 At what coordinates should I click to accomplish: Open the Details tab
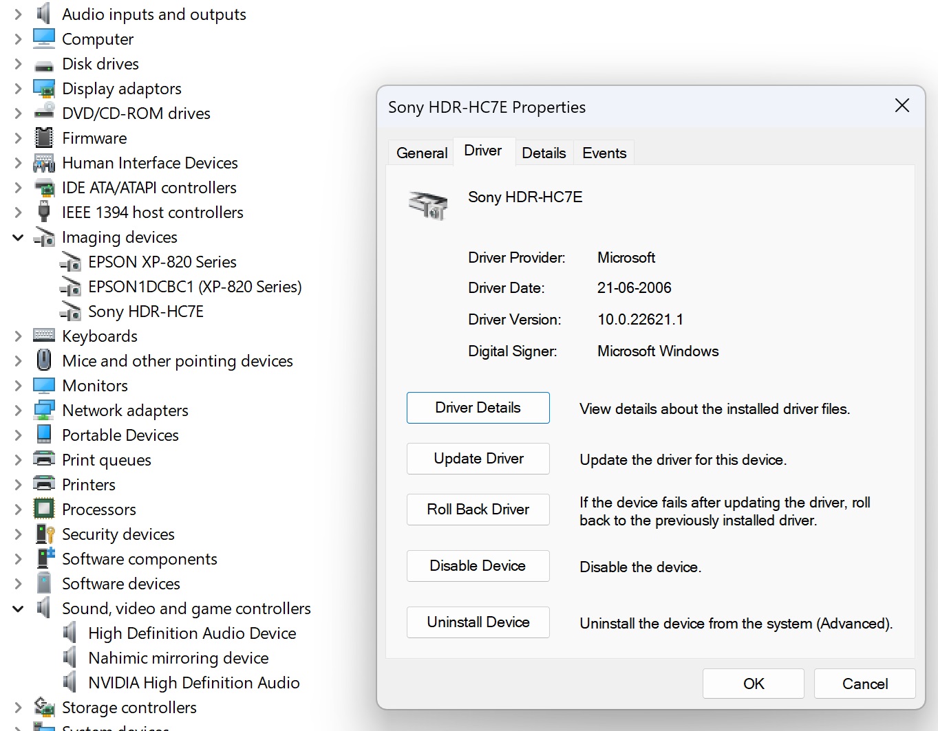pyautogui.click(x=544, y=153)
